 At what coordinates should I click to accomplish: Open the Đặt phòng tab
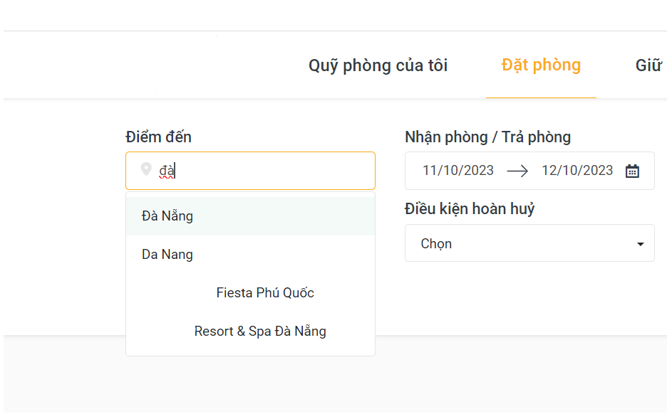click(x=541, y=65)
